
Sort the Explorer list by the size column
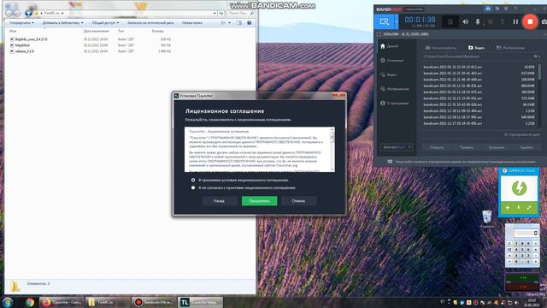tap(157, 31)
